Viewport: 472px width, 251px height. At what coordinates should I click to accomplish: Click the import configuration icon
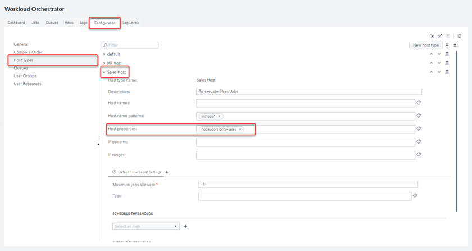tap(432, 36)
